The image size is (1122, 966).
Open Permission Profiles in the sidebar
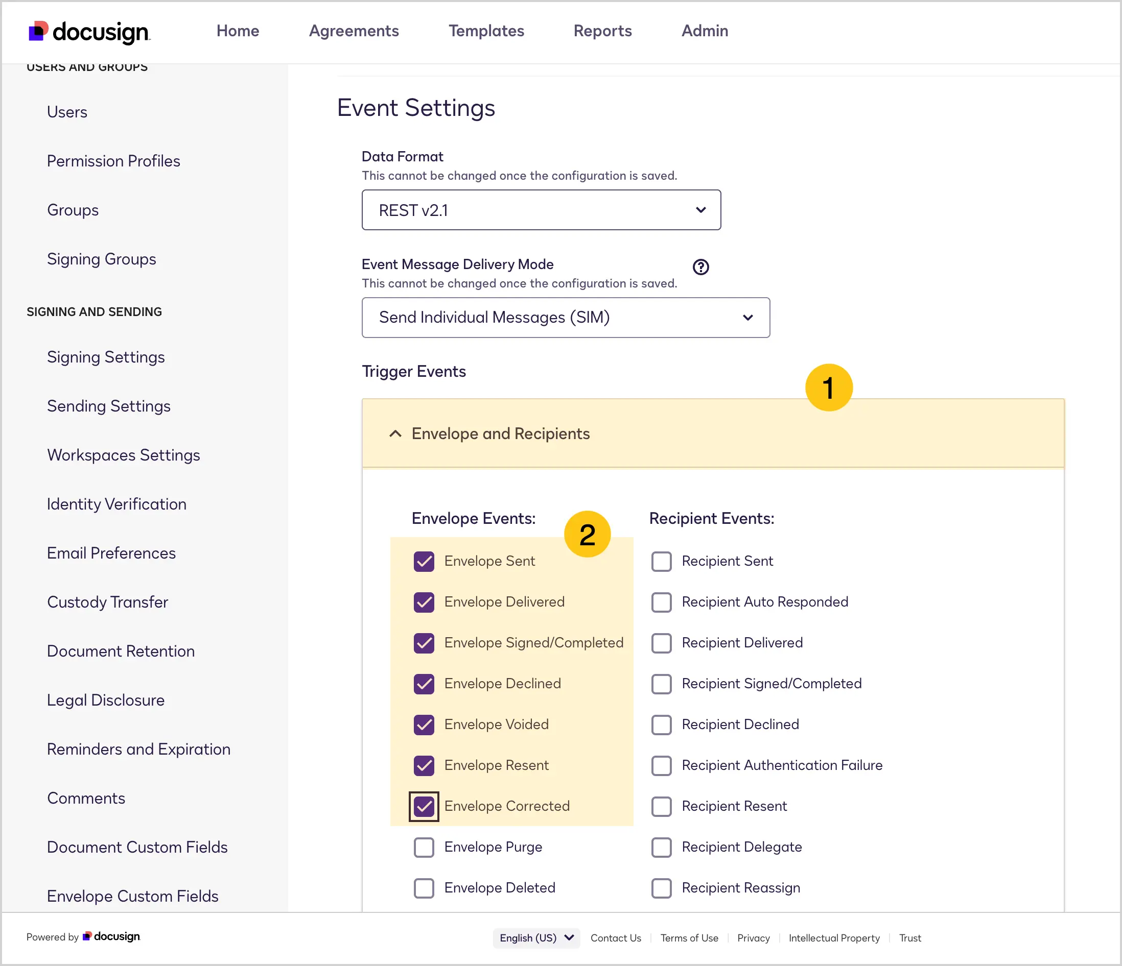(113, 161)
